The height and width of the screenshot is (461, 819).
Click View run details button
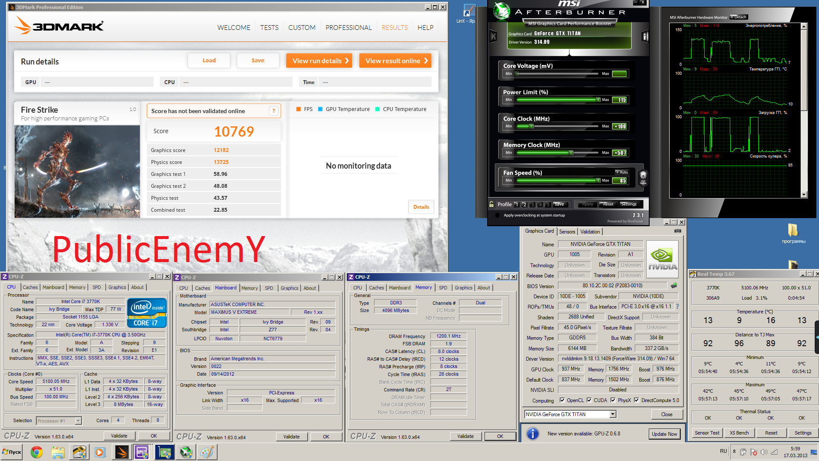[x=319, y=61]
